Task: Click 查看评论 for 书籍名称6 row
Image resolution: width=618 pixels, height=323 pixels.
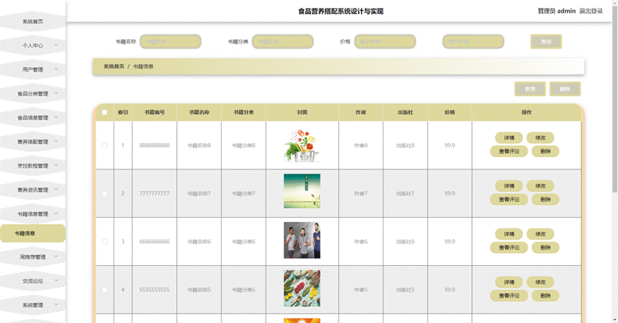Action: (x=509, y=248)
